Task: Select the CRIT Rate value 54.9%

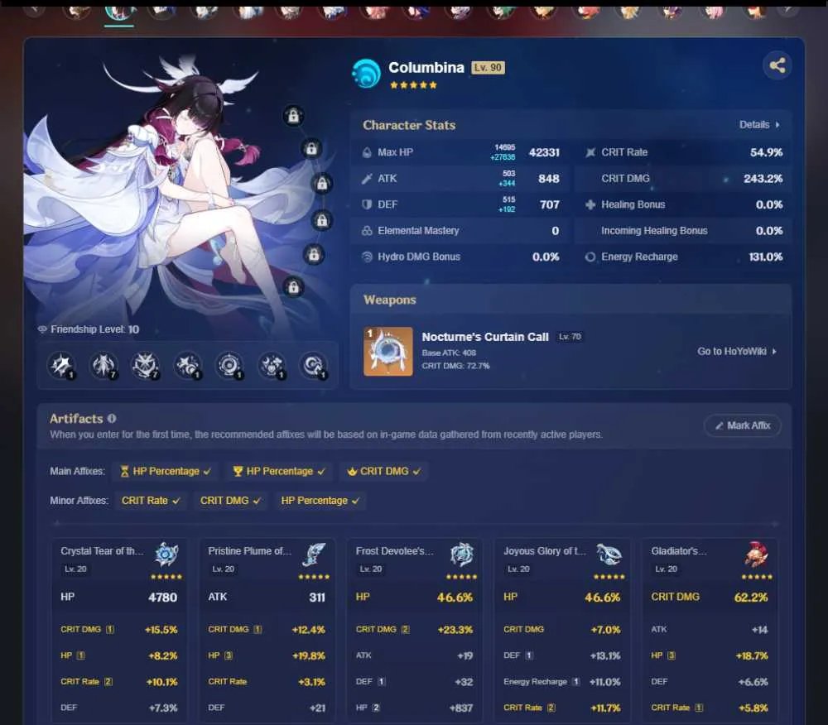Action: 766,152
